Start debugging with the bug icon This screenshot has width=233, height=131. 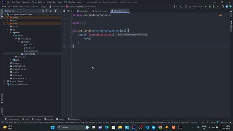tap(210, 7)
